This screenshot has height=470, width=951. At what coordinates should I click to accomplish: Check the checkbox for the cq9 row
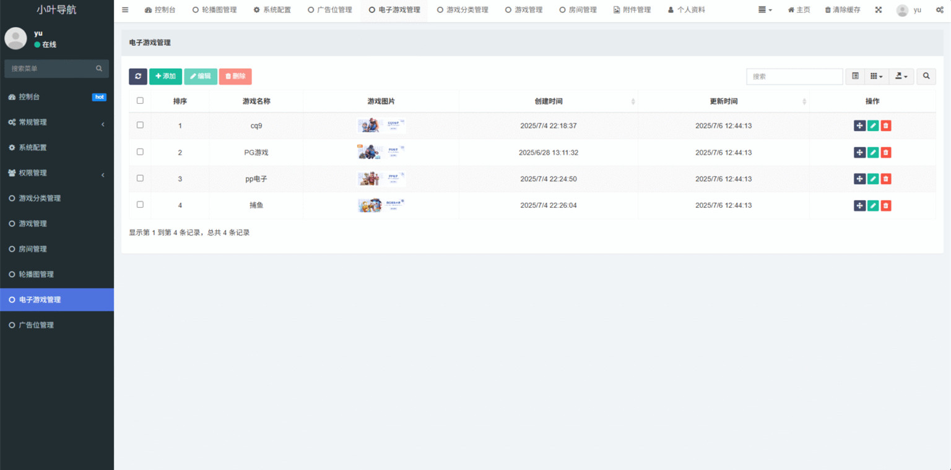click(140, 125)
